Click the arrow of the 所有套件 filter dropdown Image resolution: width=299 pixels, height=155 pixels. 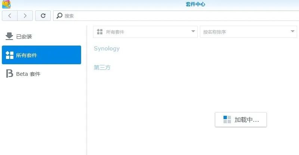tap(193, 31)
